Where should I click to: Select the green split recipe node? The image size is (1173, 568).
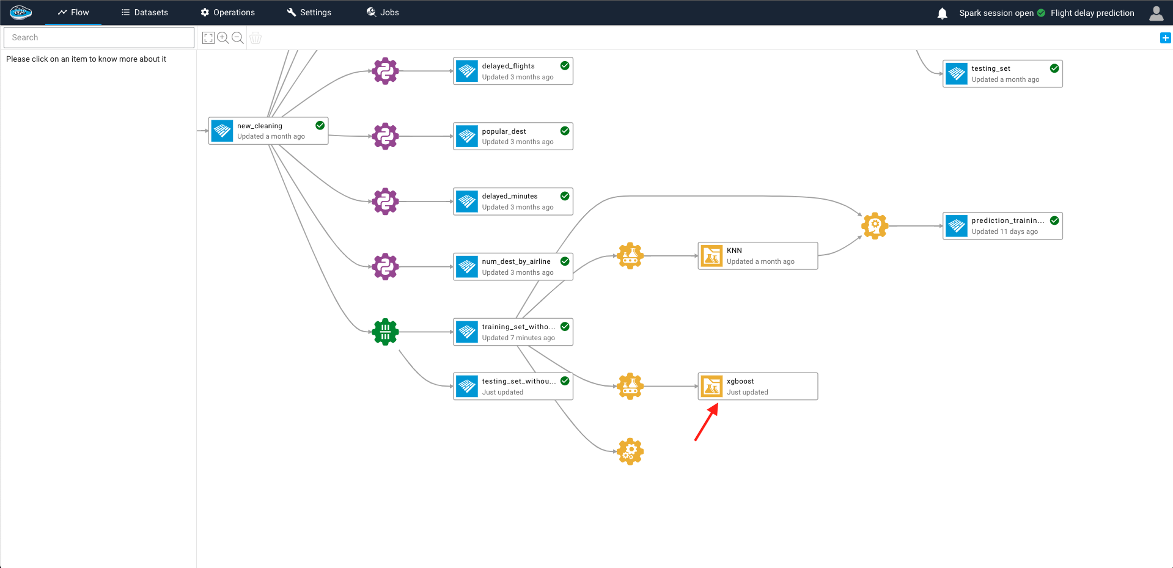[x=385, y=332]
